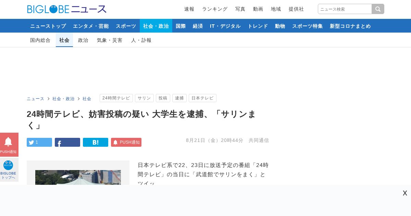Open the 国内総合 sub-tab
Viewport: 411px width, 216px height.
click(40, 40)
